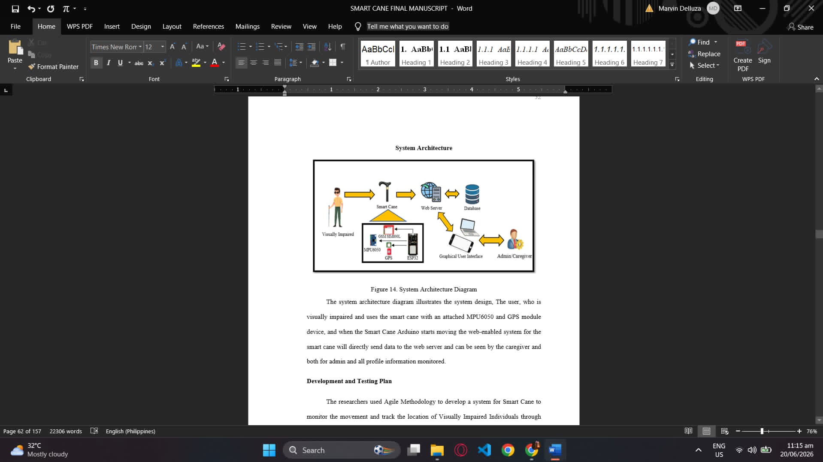Open File Explorer from taskbar

[437, 450]
